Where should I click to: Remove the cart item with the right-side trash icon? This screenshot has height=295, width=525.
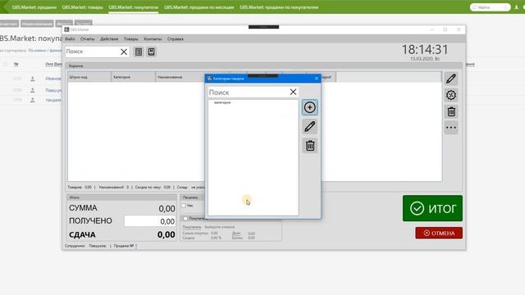click(x=451, y=111)
